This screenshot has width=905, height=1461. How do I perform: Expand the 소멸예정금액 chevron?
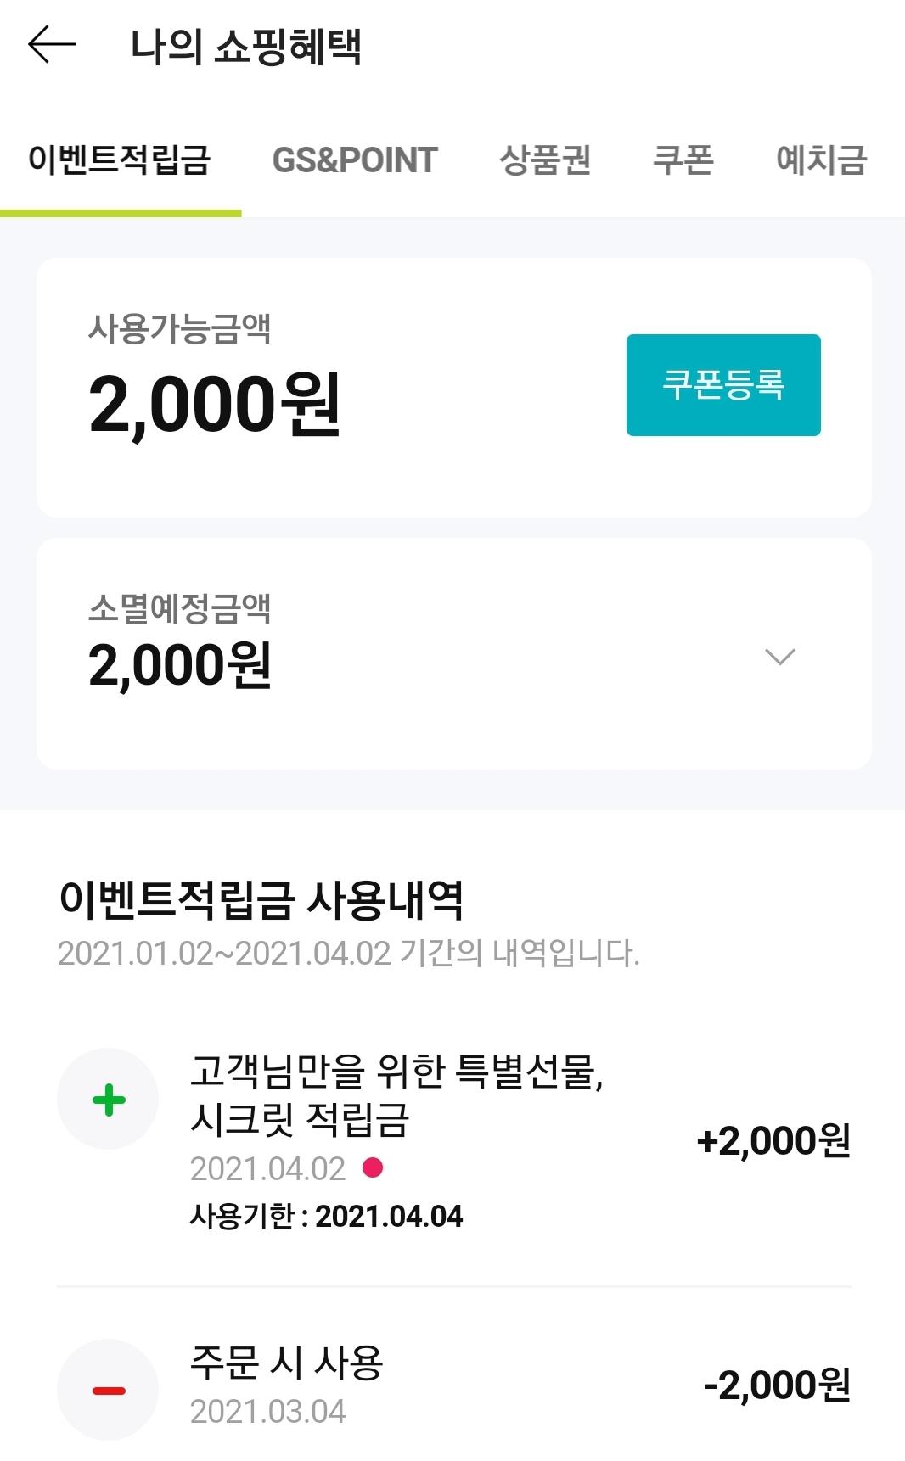pos(779,657)
